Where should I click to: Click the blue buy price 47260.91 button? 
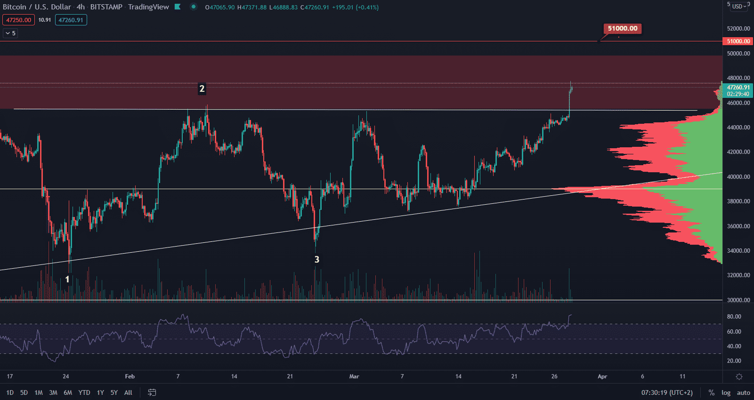[x=71, y=20]
